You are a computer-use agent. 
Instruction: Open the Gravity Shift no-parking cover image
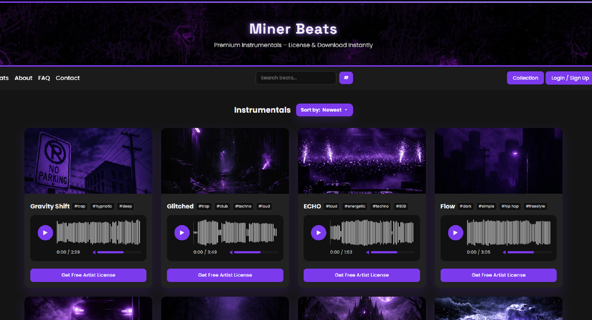point(88,161)
